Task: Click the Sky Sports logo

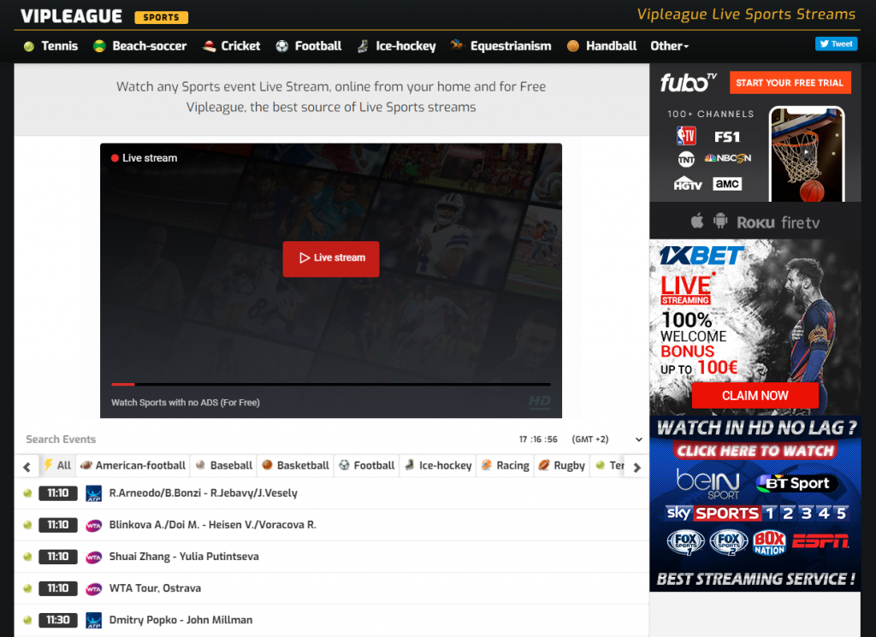Action: pyautogui.click(x=757, y=513)
